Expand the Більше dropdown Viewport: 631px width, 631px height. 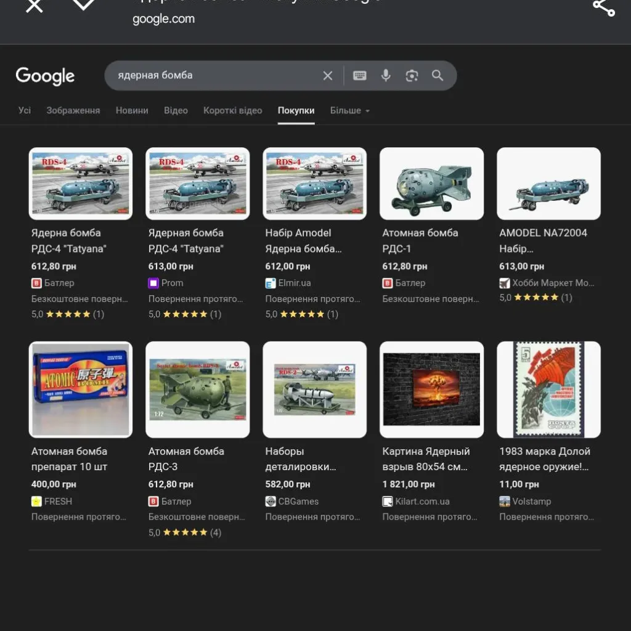350,110
